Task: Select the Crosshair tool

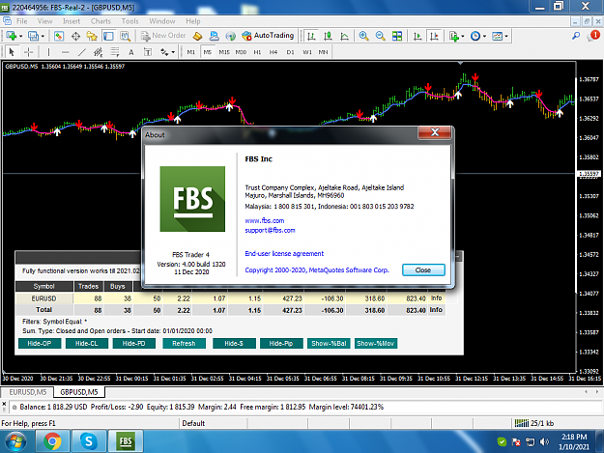Action: pos(28,52)
